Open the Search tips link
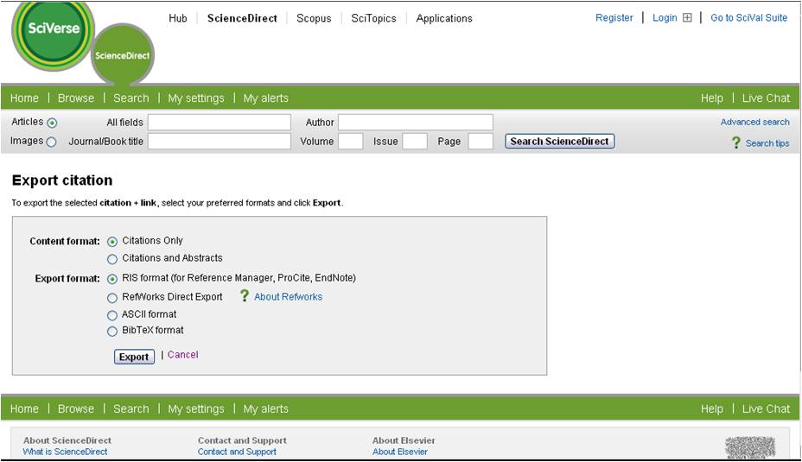Image resolution: width=802 pixels, height=462 pixels. click(767, 143)
